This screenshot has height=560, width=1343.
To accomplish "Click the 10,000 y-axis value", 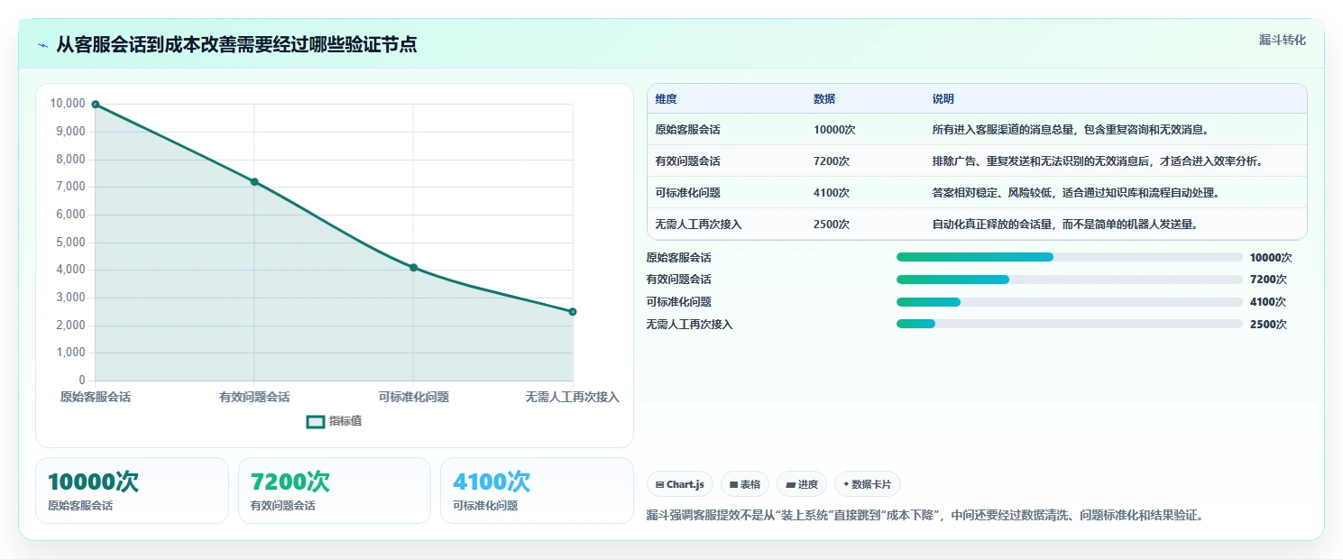I will click(x=68, y=104).
